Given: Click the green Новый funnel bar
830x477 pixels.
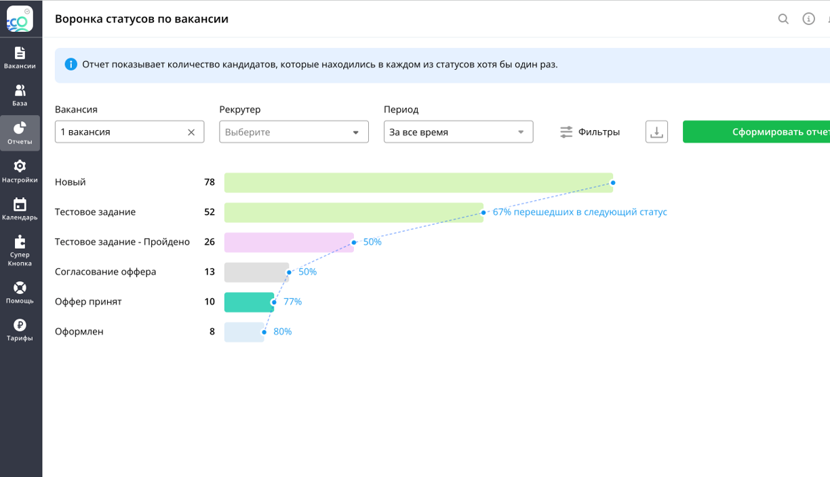Looking at the screenshot, I should [x=418, y=182].
